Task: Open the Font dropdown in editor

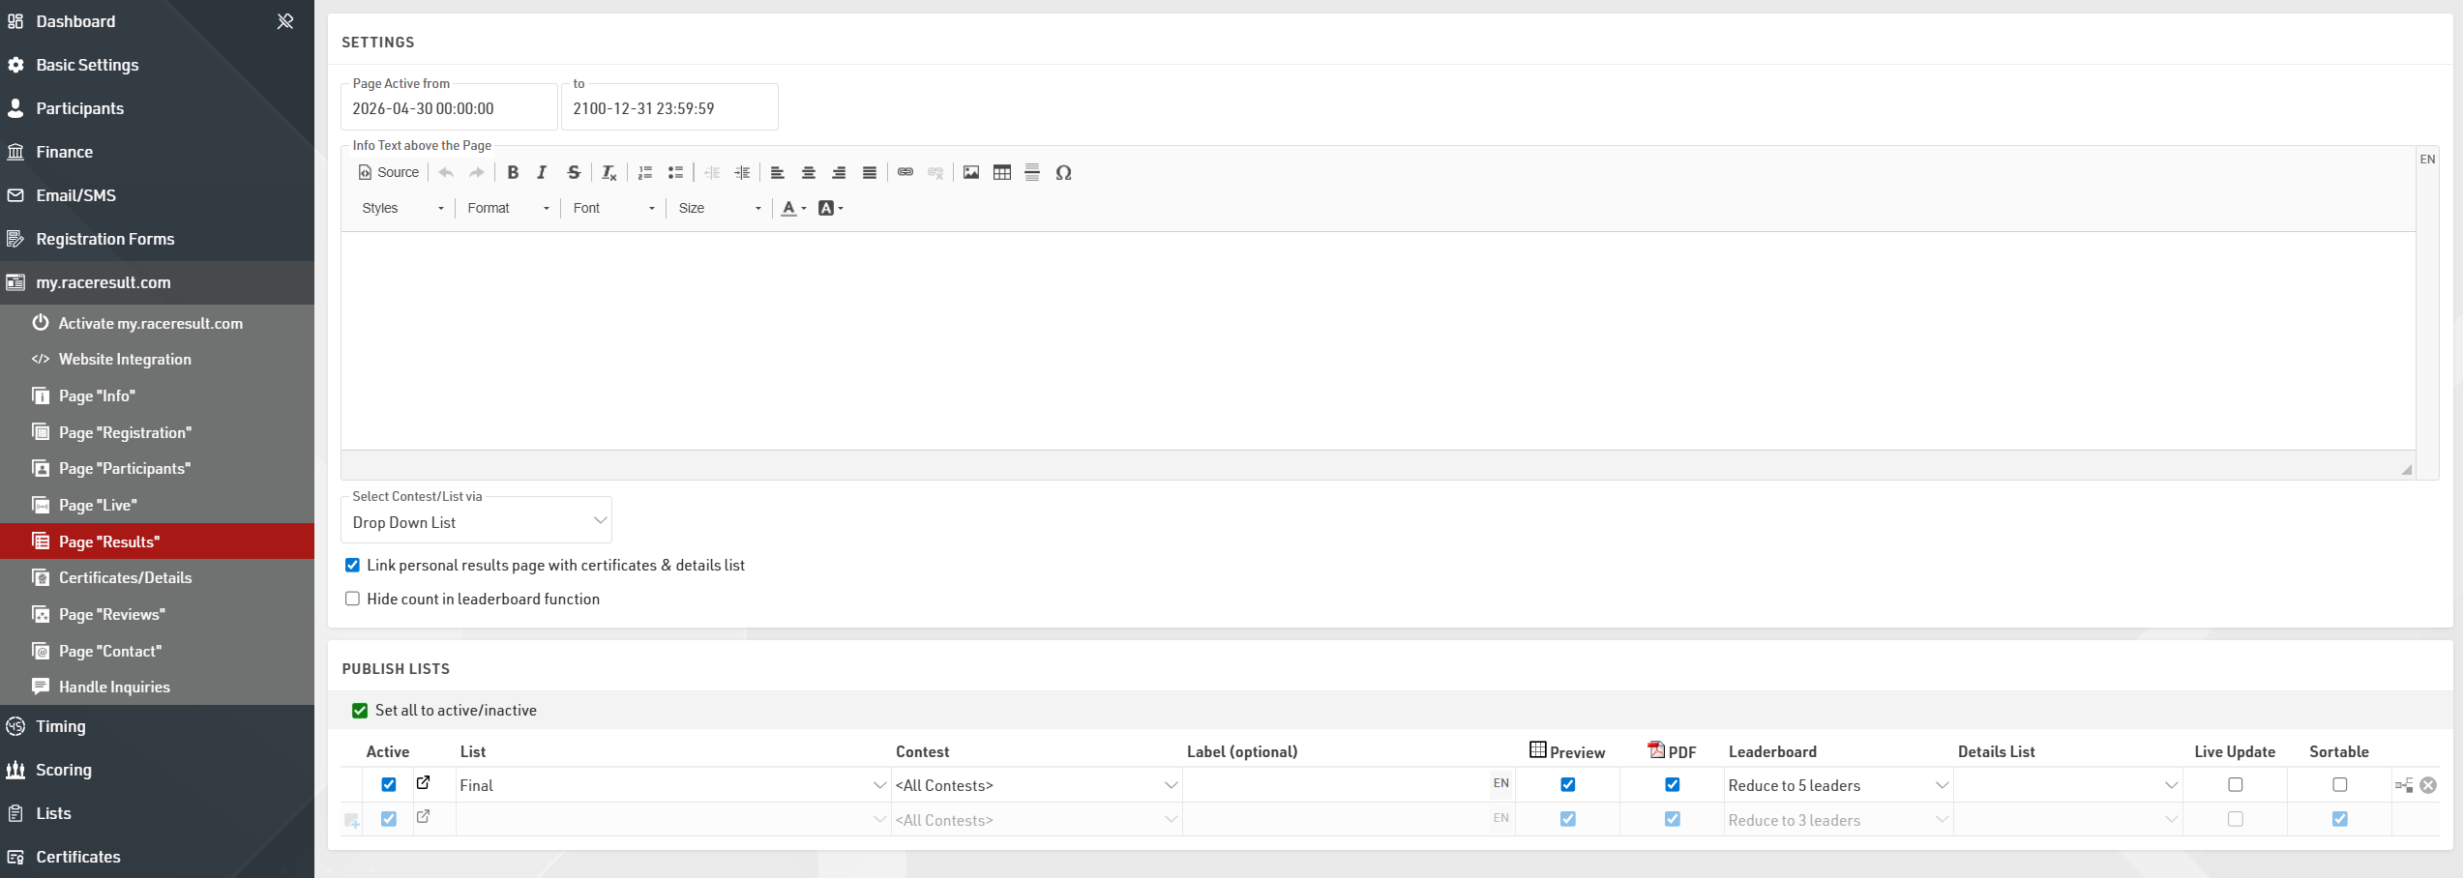Action: click(613, 209)
